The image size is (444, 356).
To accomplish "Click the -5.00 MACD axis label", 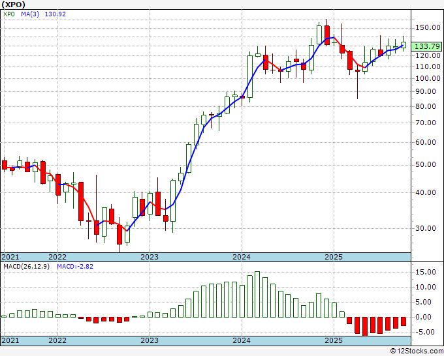I will click(426, 332).
